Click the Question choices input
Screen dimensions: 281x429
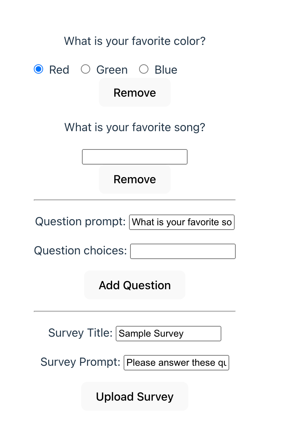183,251
